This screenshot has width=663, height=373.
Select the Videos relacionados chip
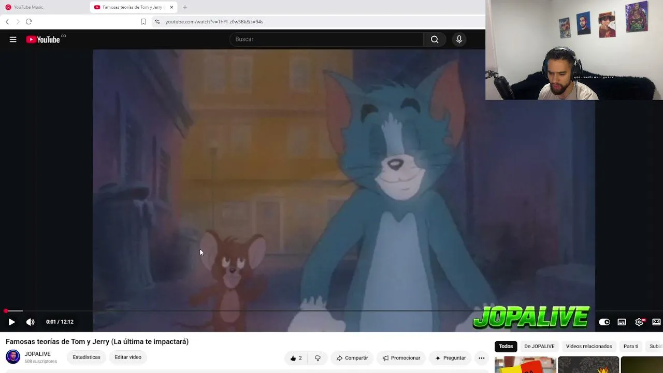click(589, 346)
